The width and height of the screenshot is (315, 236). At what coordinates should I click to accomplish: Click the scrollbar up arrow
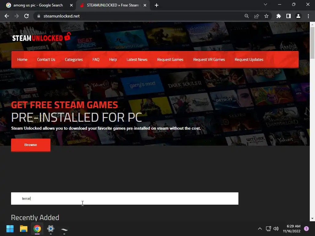point(312,25)
